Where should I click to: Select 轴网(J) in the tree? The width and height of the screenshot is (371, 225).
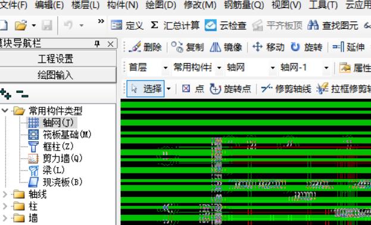pos(58,123)
